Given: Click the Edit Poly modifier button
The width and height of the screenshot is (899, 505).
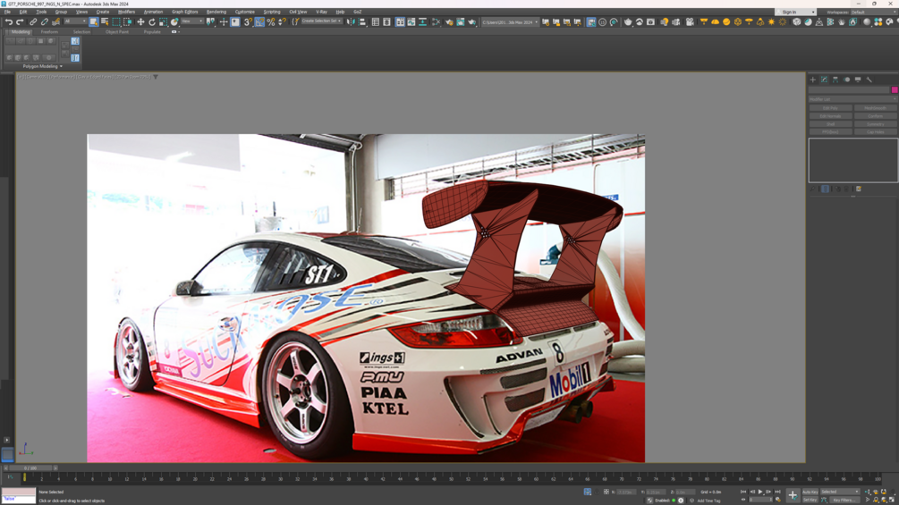Looking at the screenshot, I should [830, 107].
